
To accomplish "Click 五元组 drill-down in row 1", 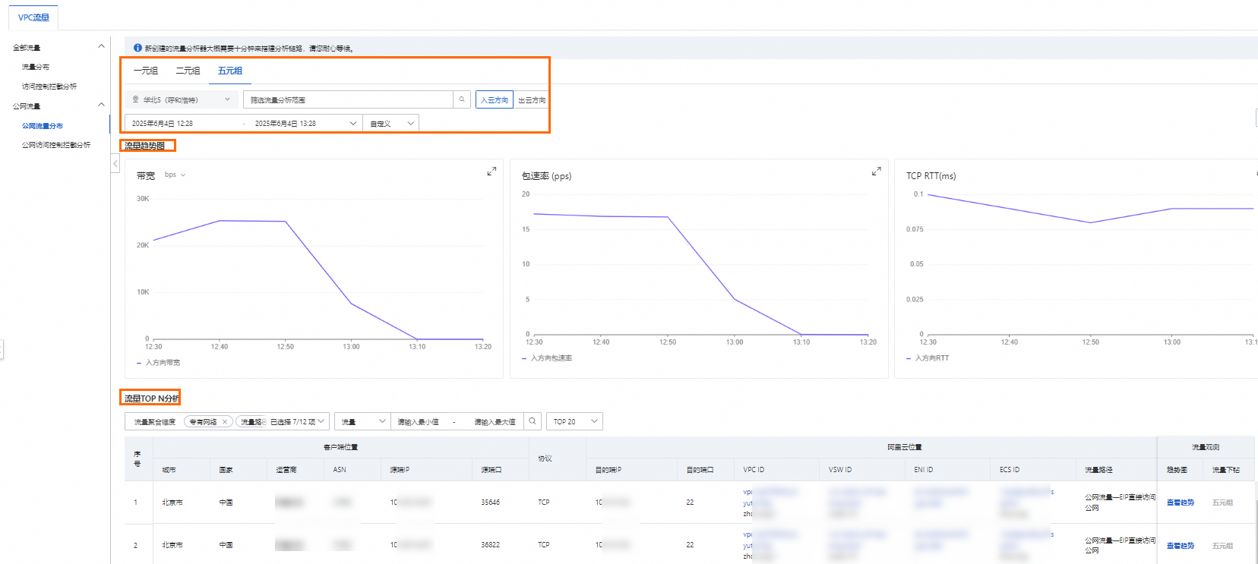I will pyautogui.click(x=1222, y=503).
